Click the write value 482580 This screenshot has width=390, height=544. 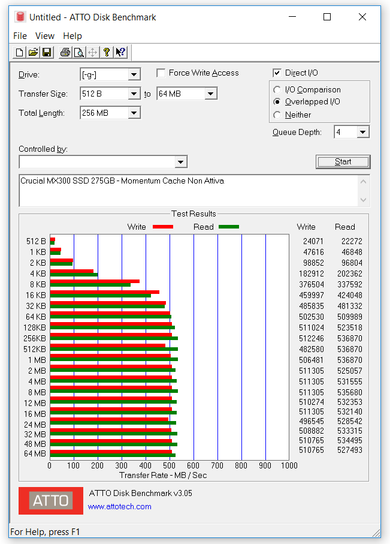312,349
